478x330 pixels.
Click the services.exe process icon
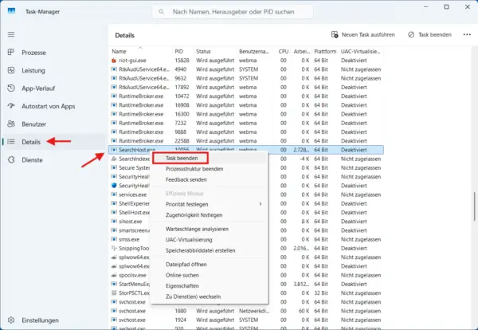[x=114, y=194]
